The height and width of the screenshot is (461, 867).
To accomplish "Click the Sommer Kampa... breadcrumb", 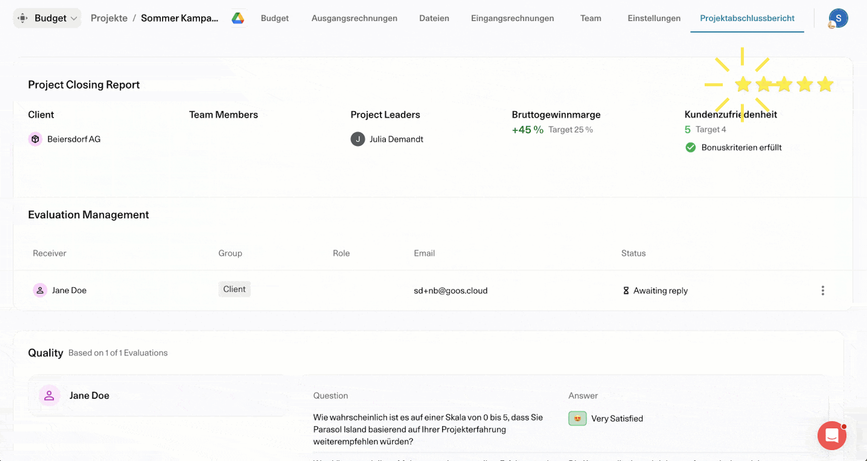I will 179,18.
